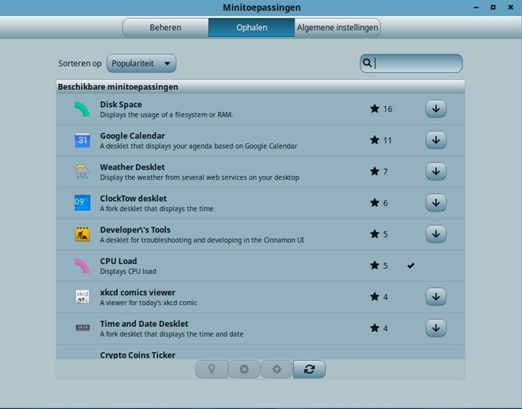522x409 pixels.
Task: Download the ClockTow desklet
Action: 436,203
